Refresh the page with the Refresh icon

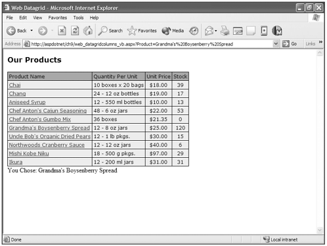coord(75,31)
